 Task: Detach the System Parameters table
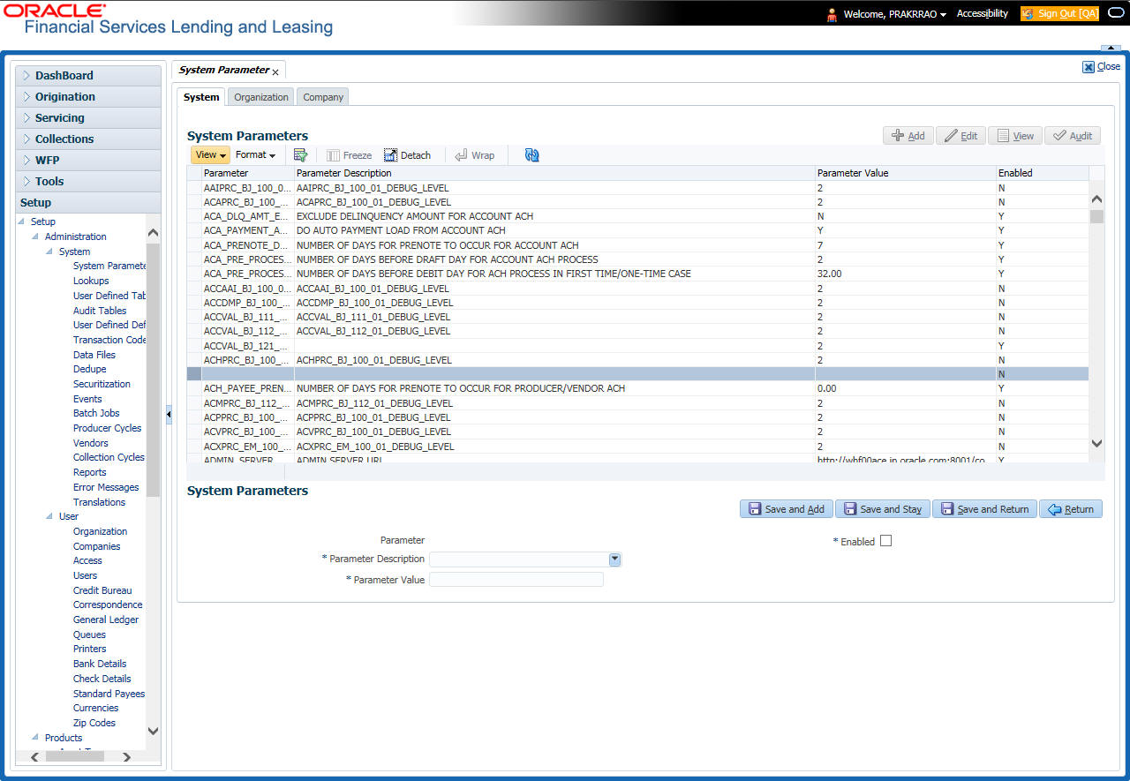(407, 155)
